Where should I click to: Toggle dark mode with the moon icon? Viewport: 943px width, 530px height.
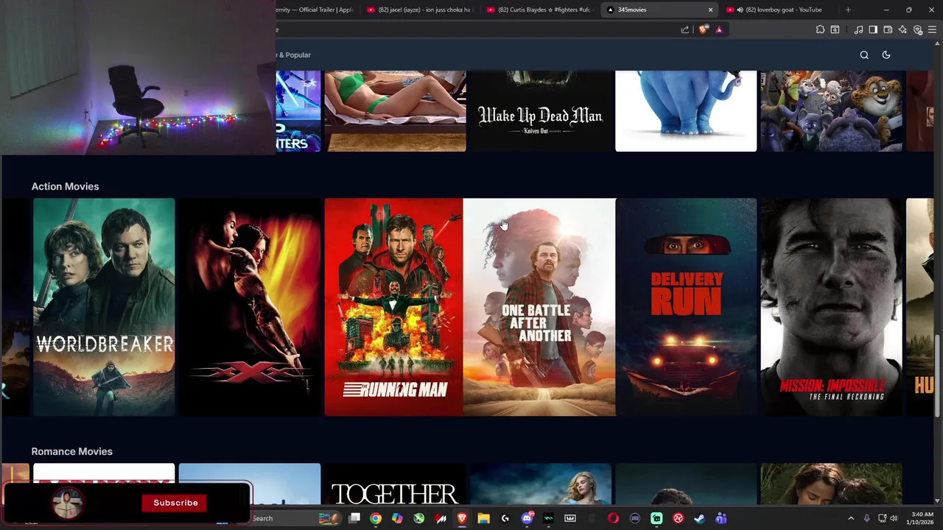(x=886, y=54)
